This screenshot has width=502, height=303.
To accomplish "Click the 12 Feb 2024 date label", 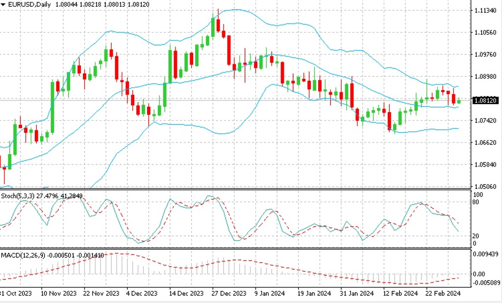I will point(400,294).
